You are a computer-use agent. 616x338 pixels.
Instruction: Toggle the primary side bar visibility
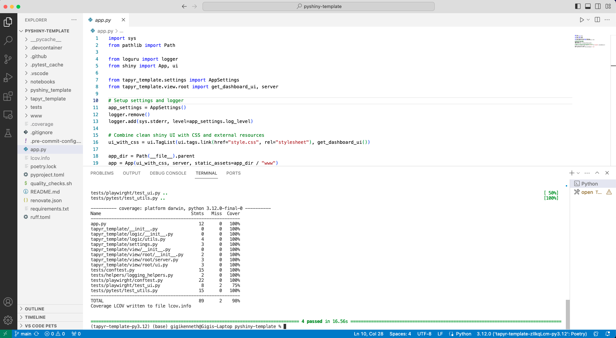pos(578,6)
